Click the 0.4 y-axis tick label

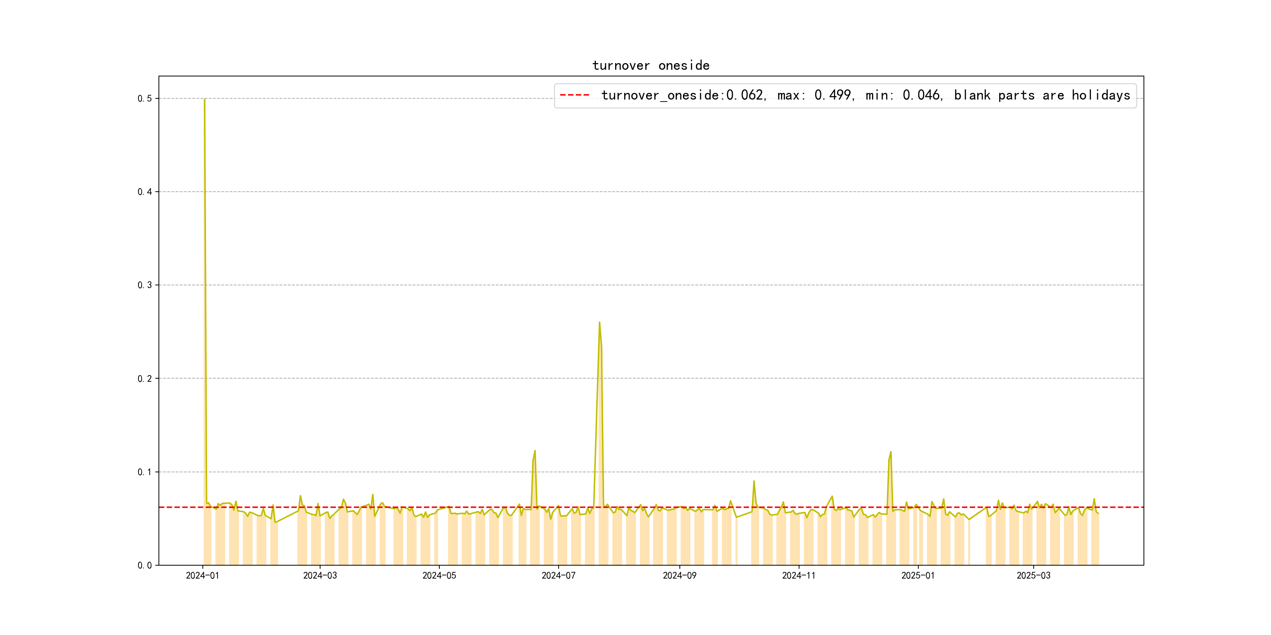pyautogui.click(x=145, y=192)
